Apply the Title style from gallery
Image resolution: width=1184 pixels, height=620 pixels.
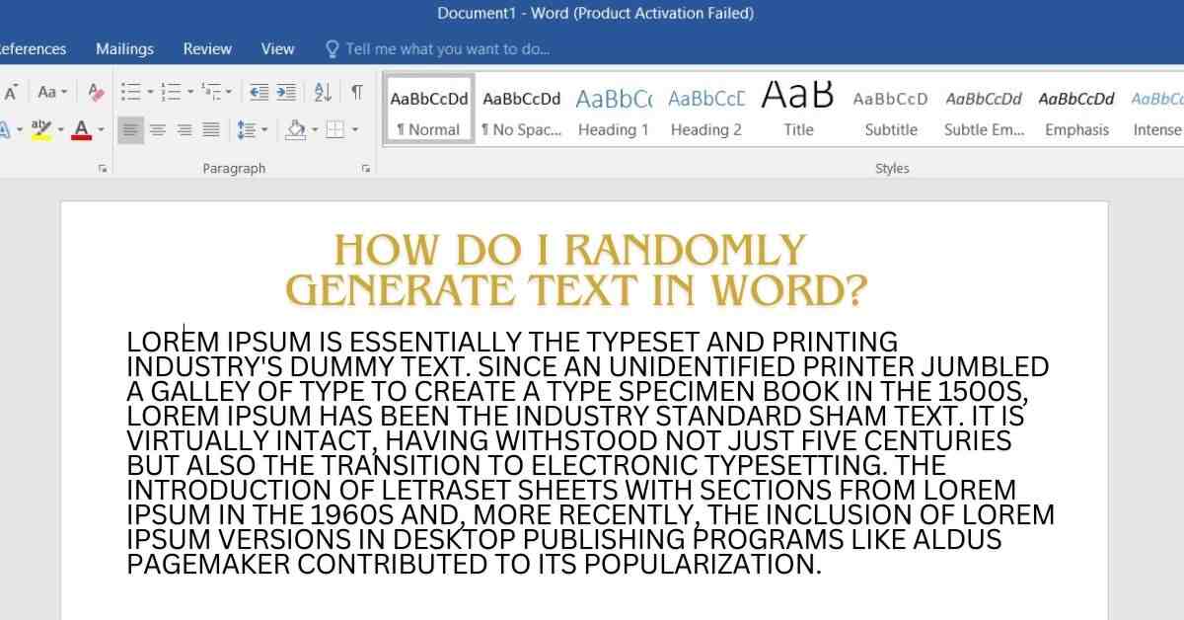tap(798, 113)
